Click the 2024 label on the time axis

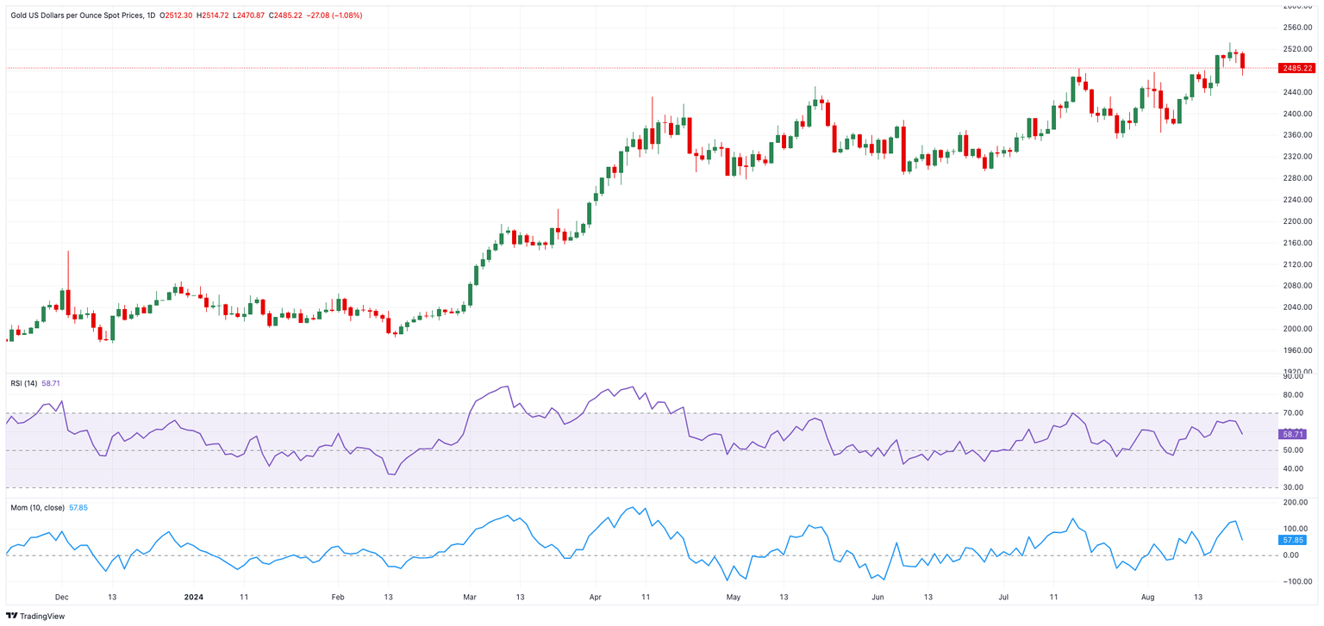(193, 596)
